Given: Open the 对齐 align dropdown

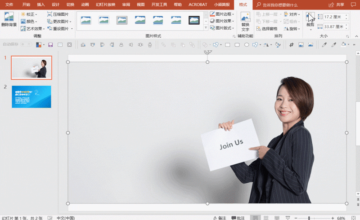Looking at the screenshot, I should coord(292,14).
